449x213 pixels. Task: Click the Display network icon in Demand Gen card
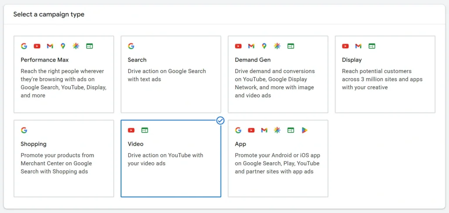(291, 46)
